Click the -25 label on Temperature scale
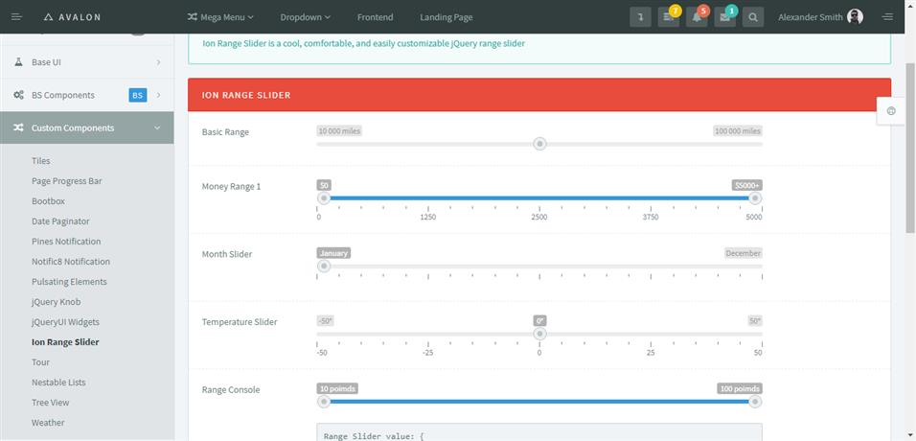 pyautogui.click(x=428, y=353)
